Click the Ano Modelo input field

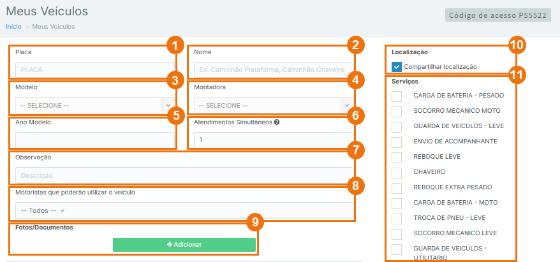(x=94, y=140)
